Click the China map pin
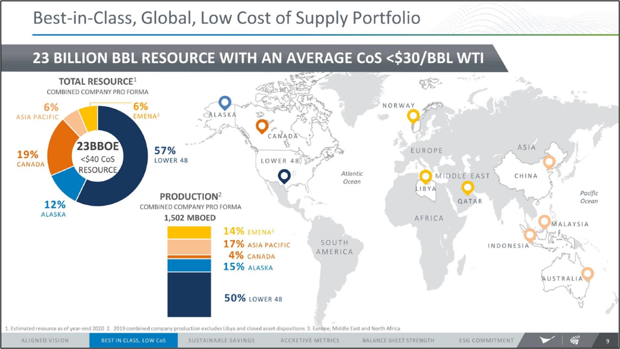Viewport: 620px width, 349px height. coord(549,162)
